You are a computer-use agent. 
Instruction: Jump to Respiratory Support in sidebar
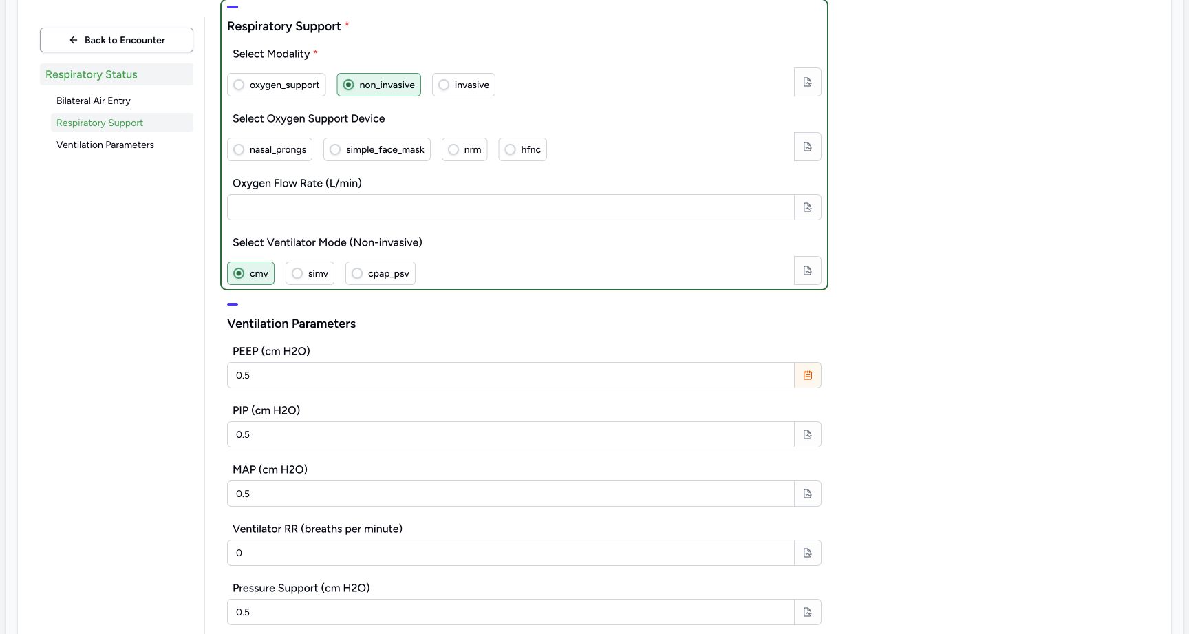122,123
